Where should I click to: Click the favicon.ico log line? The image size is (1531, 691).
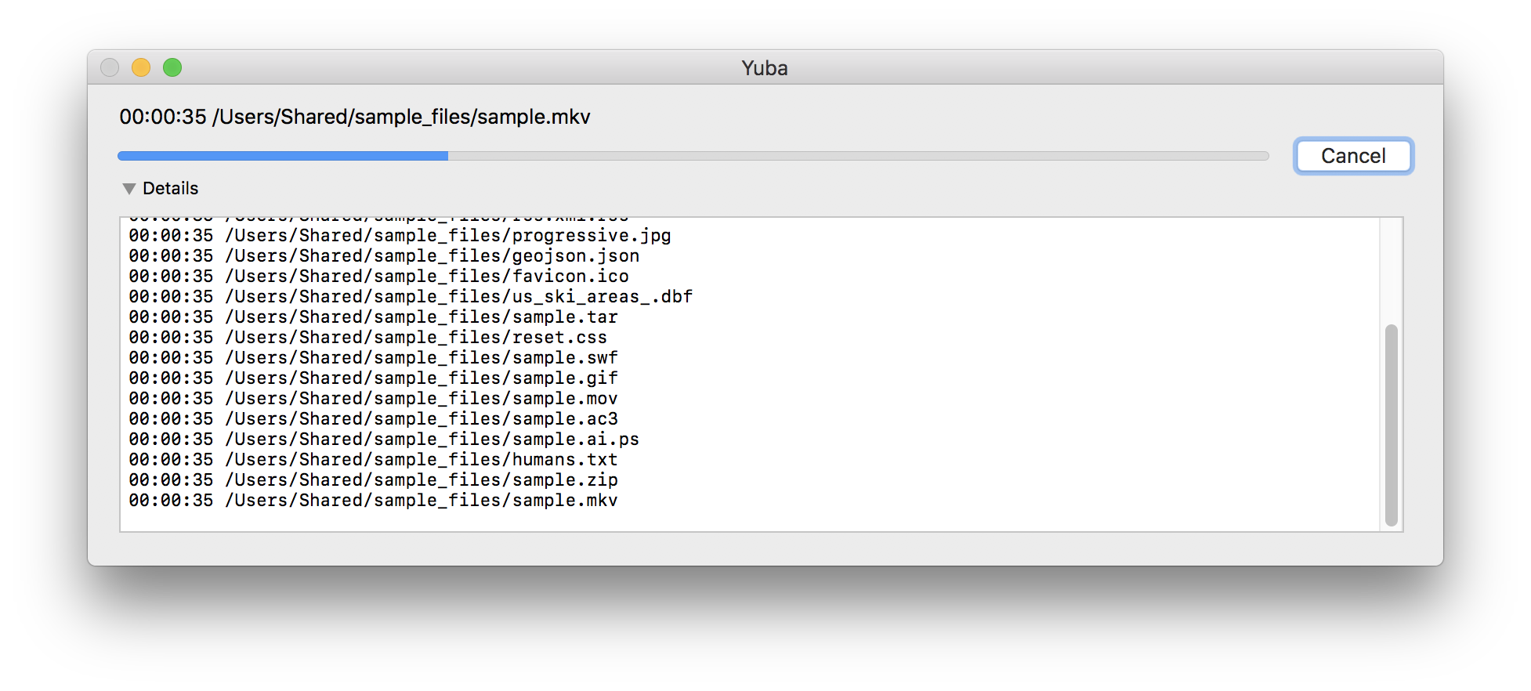pos(378,277)
